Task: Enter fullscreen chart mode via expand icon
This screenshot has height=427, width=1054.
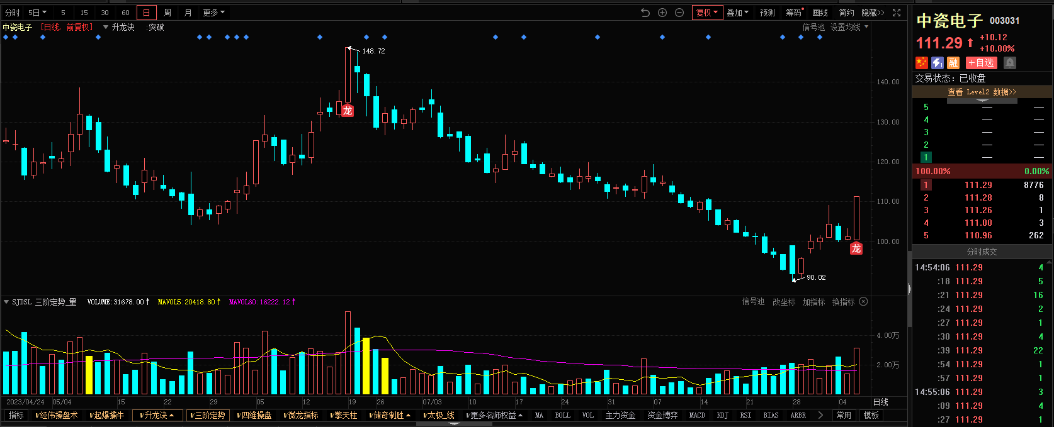Action: point(897,13)
